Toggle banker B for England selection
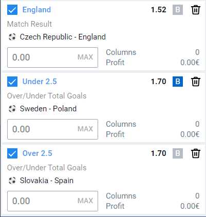The width and height of the screenshot is (206, 217). [178, 10]
